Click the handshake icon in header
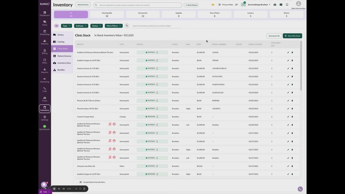The image size is (345, 194). pos(213,5)
